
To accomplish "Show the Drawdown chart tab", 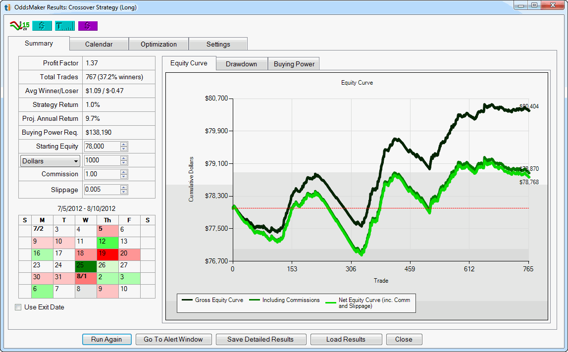I will tap(241, 64).
